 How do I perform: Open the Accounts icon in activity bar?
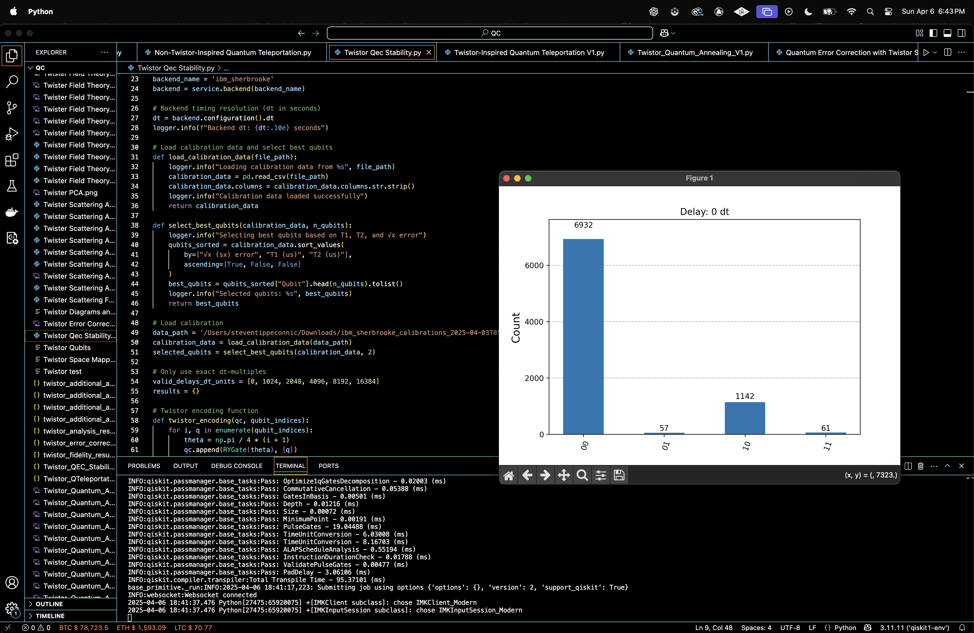click(12, 582)
